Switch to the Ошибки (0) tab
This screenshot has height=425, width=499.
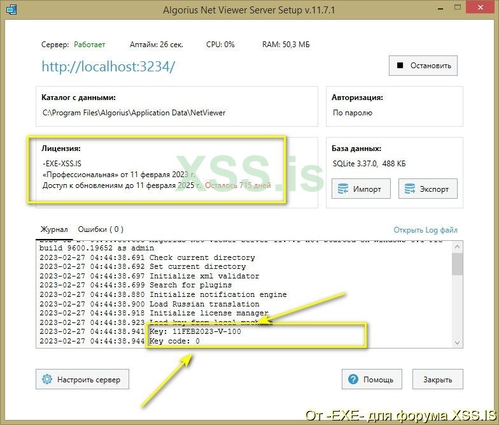coord(101,229)
